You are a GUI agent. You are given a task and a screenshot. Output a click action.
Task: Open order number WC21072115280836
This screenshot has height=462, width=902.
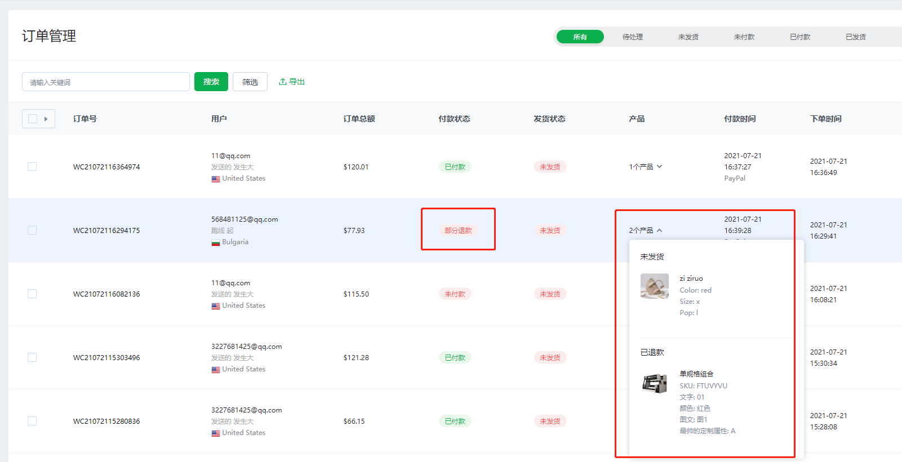[106, 421]
